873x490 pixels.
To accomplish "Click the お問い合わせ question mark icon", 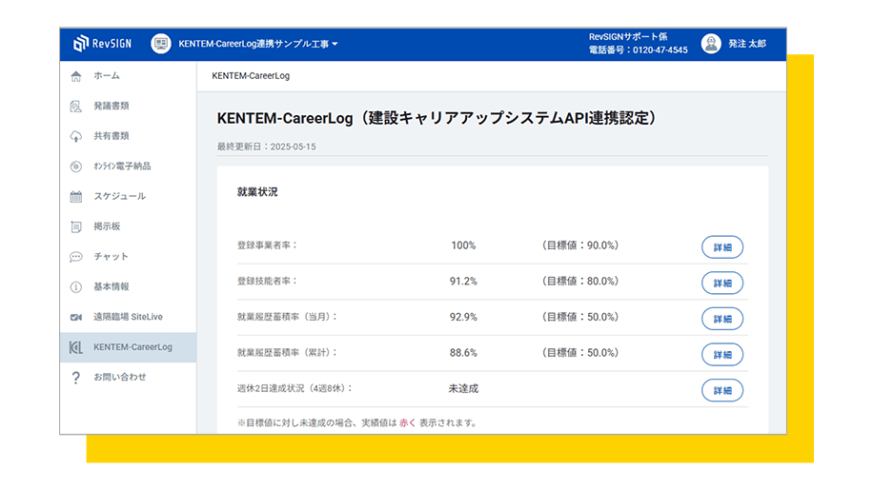I will 76,378.
